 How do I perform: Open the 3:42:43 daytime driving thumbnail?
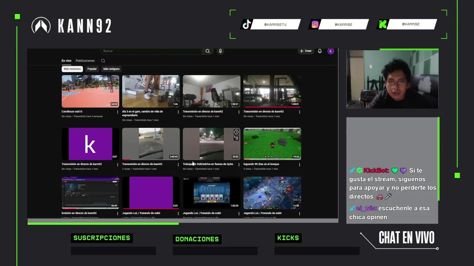point(151,144)
